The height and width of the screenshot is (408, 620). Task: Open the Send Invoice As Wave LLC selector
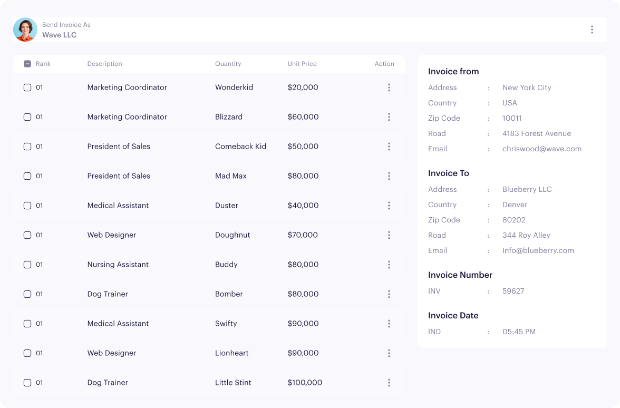click(x=66, y=30)
